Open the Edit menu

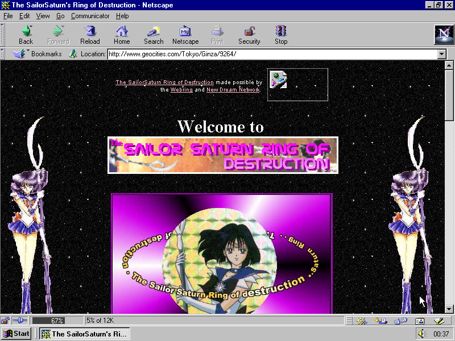click(x=24, y=16)
